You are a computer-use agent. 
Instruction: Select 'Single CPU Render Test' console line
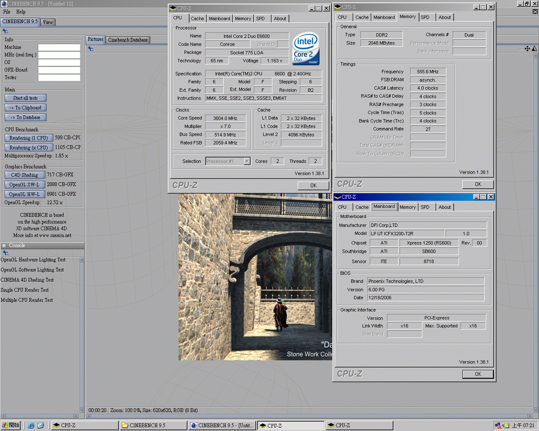[24, 290]
